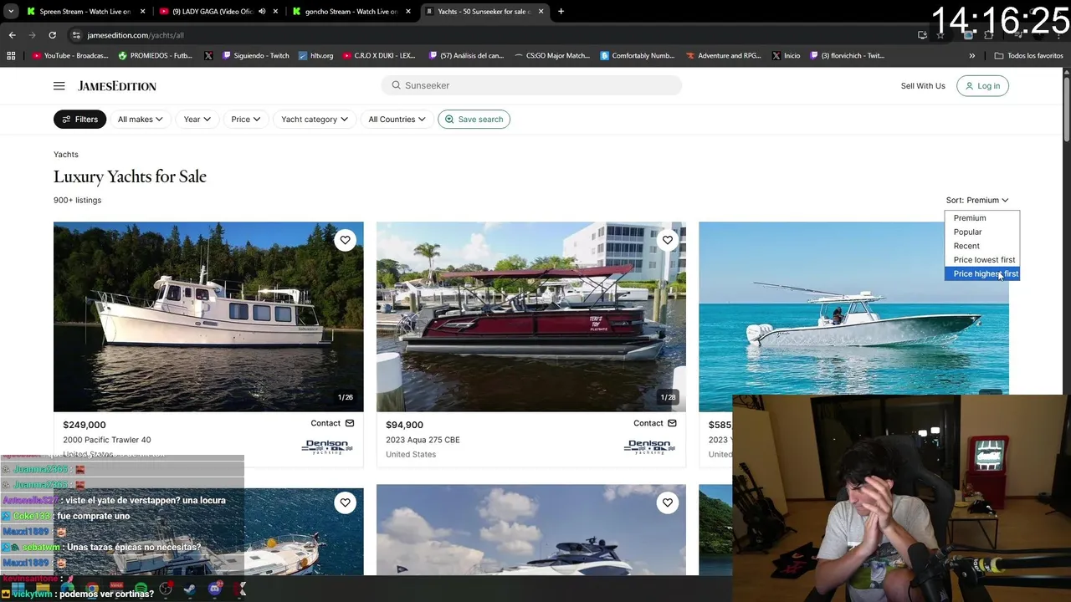This screenshot has height=602, width=1071.
Task: Click the $249,000 price text
Action: coord(85,425)
